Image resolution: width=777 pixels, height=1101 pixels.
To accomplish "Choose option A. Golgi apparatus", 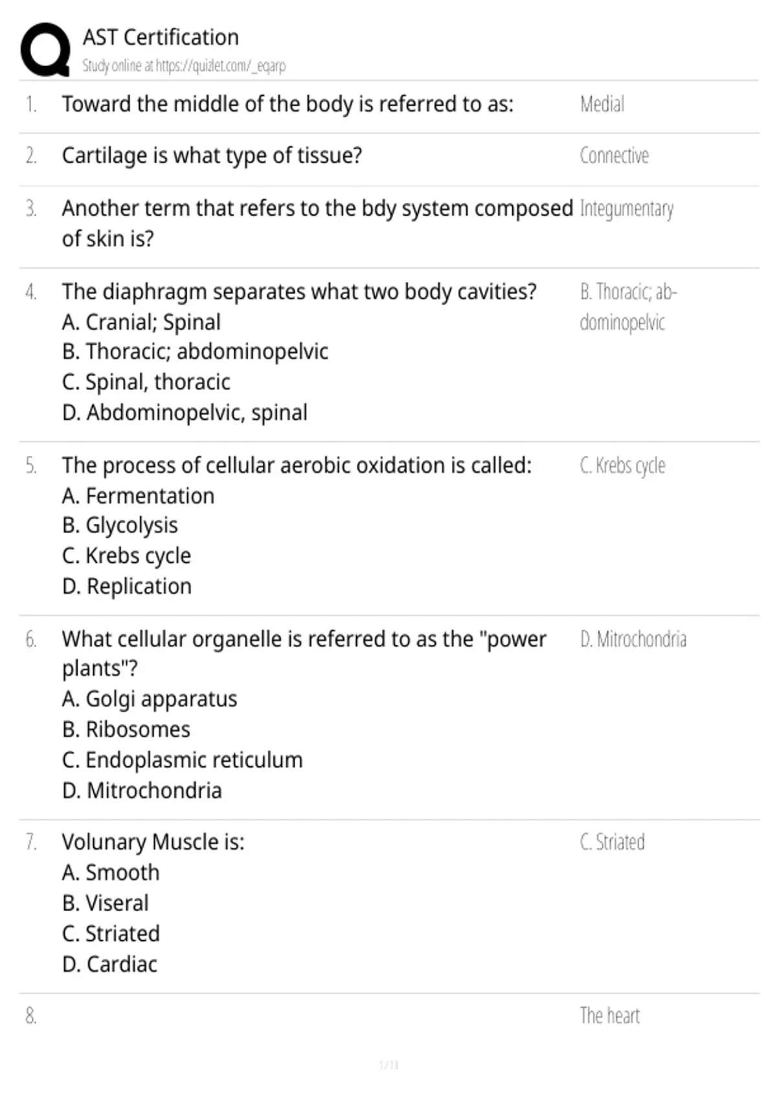I will (x=150, y=699).
